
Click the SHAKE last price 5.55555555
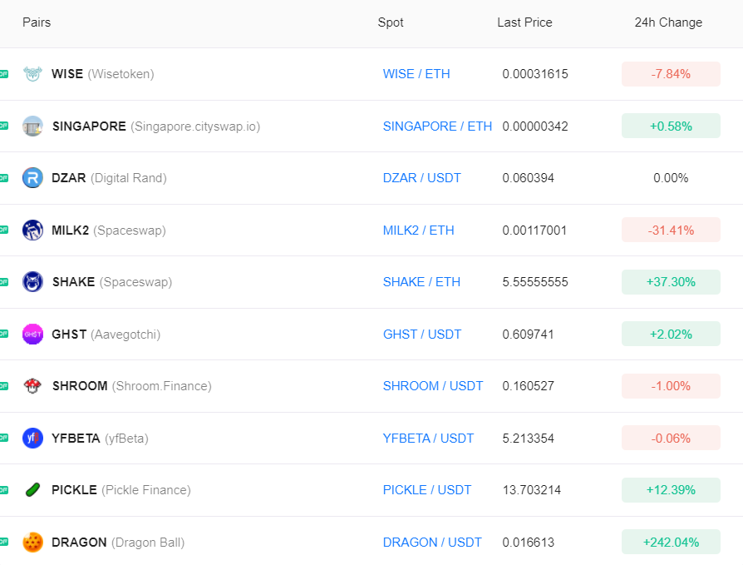coord(535,282)
